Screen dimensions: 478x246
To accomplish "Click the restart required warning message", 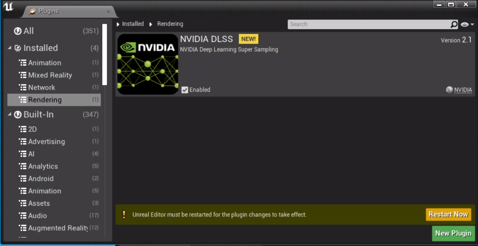I will [x=219, y=215].
